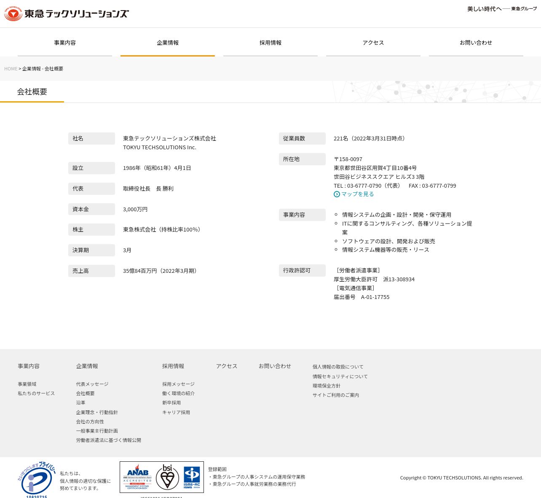
Task: Click footer heading お問い合わせ
Action: click(275, 366)
